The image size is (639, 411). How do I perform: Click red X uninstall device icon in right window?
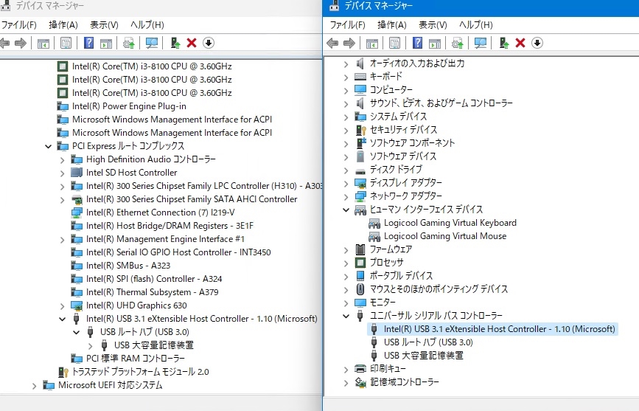click(x=520, y=43)
